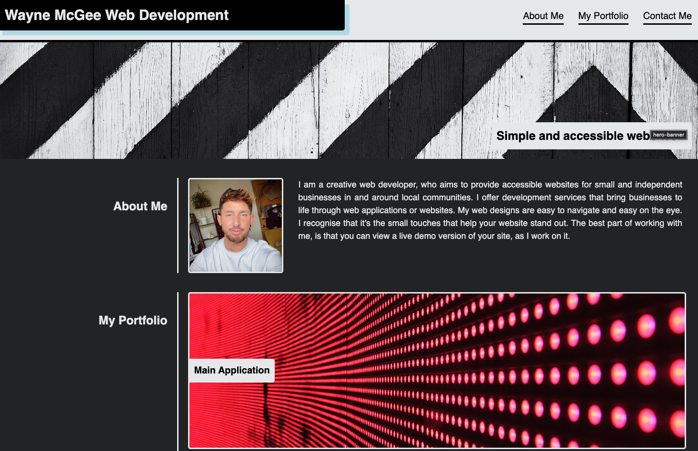
Task: Click the About Me section heading
Action: tap(140, 206)
